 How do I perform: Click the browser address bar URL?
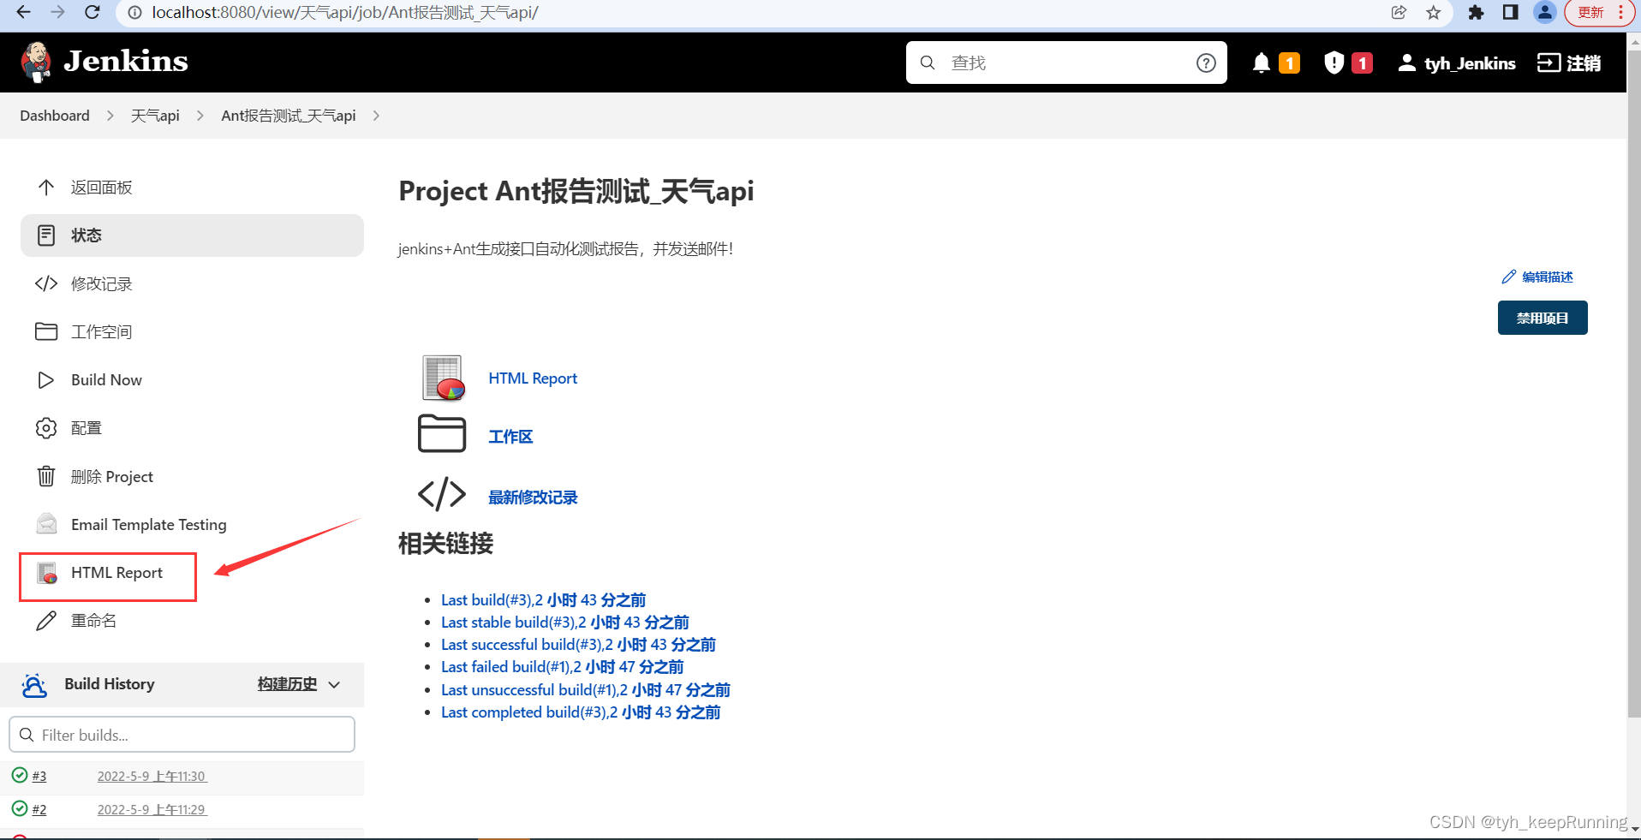coord(345,12)
